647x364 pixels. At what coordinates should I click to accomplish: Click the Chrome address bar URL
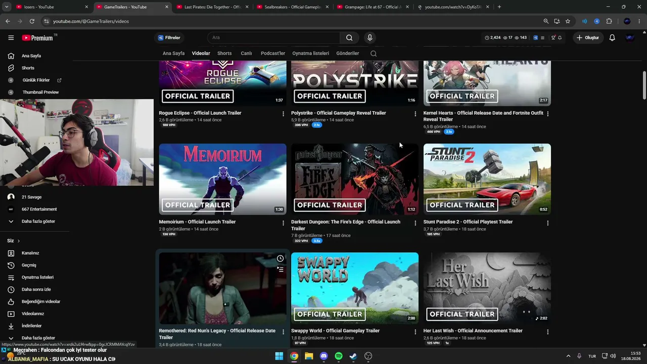tap(91, 21)
